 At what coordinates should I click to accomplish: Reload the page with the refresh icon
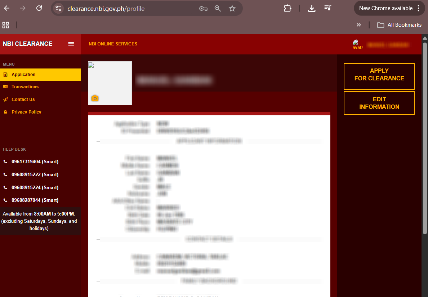(39, 8)
